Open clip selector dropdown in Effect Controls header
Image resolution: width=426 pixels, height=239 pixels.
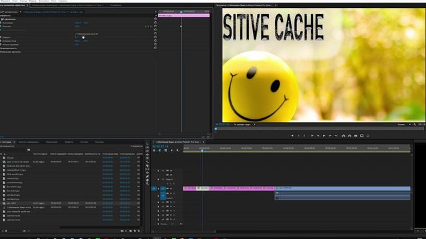tap(21, 12)
